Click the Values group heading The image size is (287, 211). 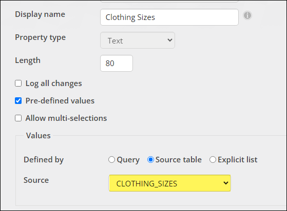39,136
